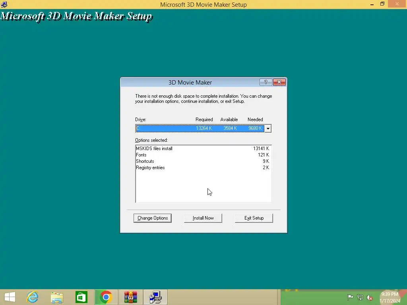Select the Setup program taskbar icon
The image size is (407, 305).
tap(155, 297)
